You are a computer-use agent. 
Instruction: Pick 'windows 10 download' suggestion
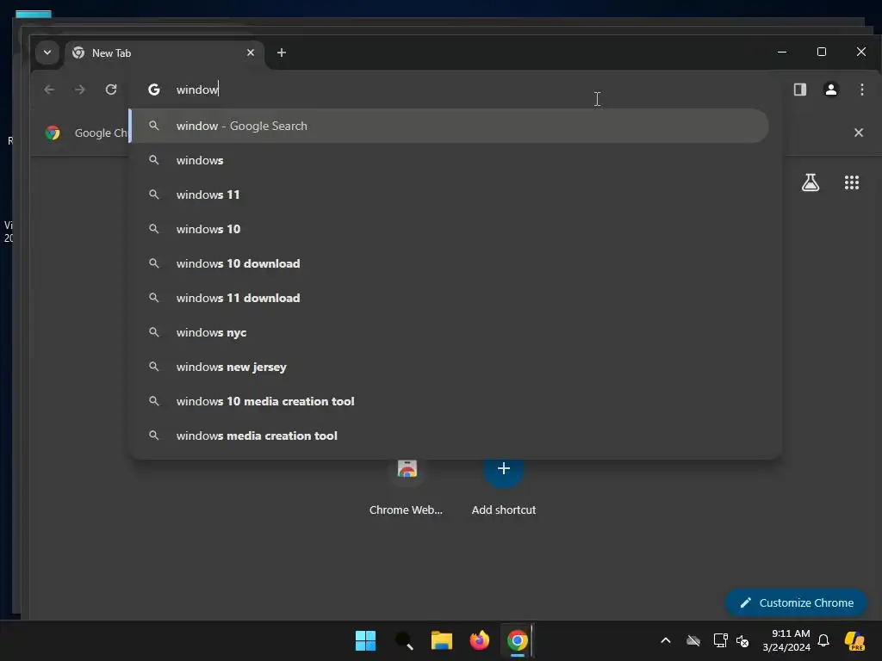(x=449, y=263)
